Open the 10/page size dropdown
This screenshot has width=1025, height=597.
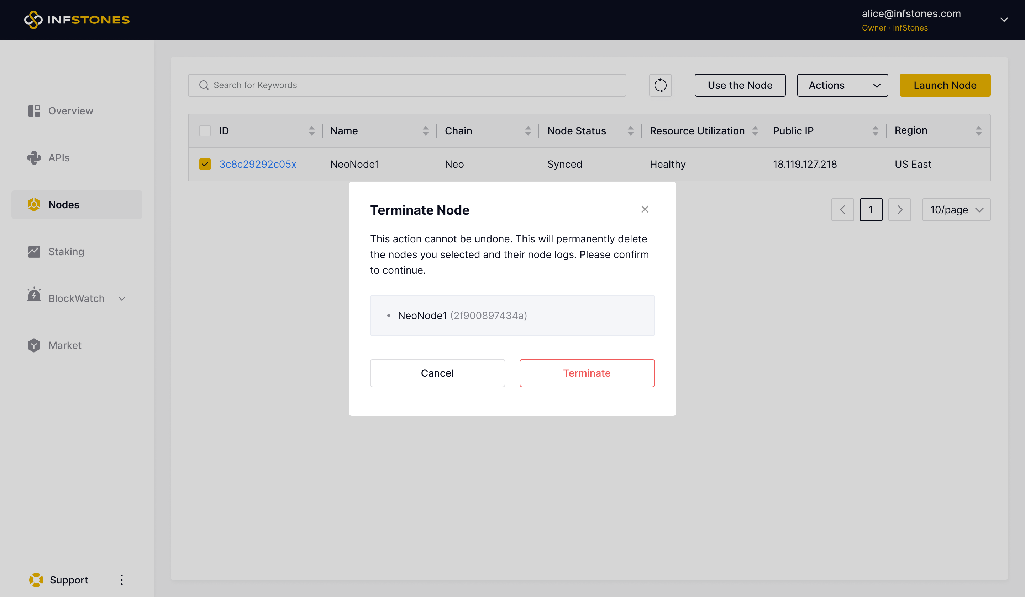coord(956,210)
